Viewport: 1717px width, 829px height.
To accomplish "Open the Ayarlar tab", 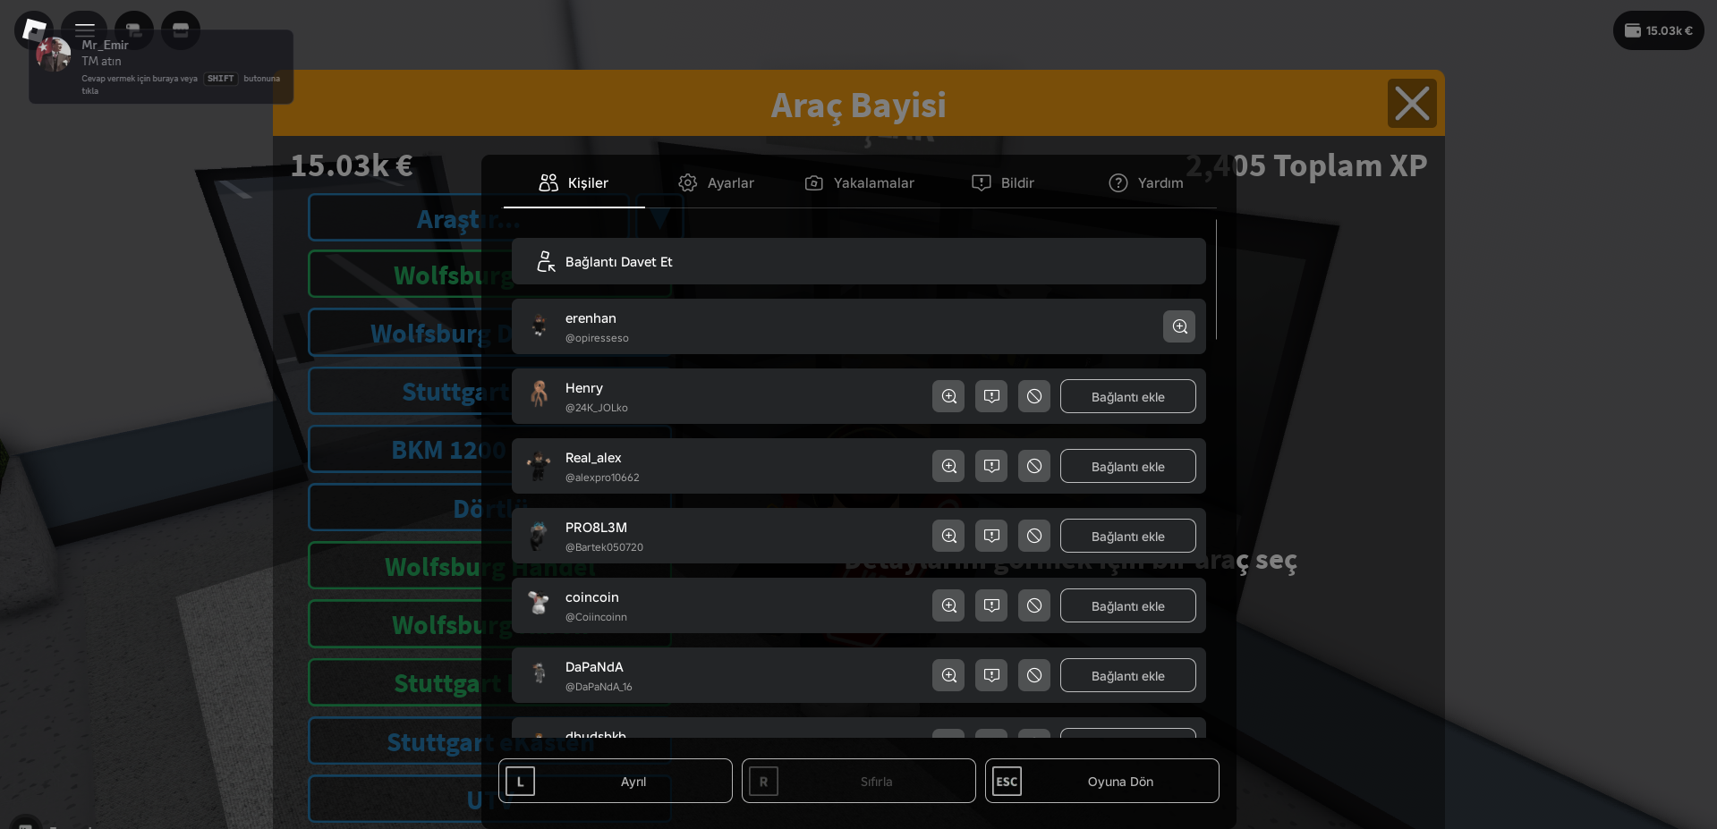I will point(716,182).
